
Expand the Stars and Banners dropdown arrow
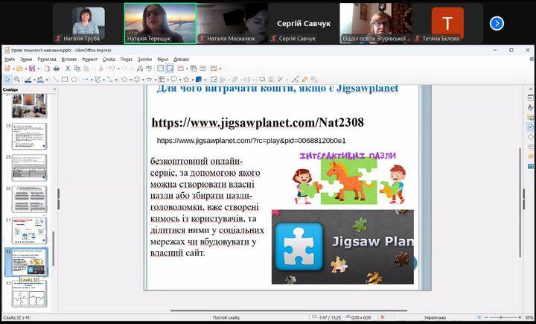(193, 80)
